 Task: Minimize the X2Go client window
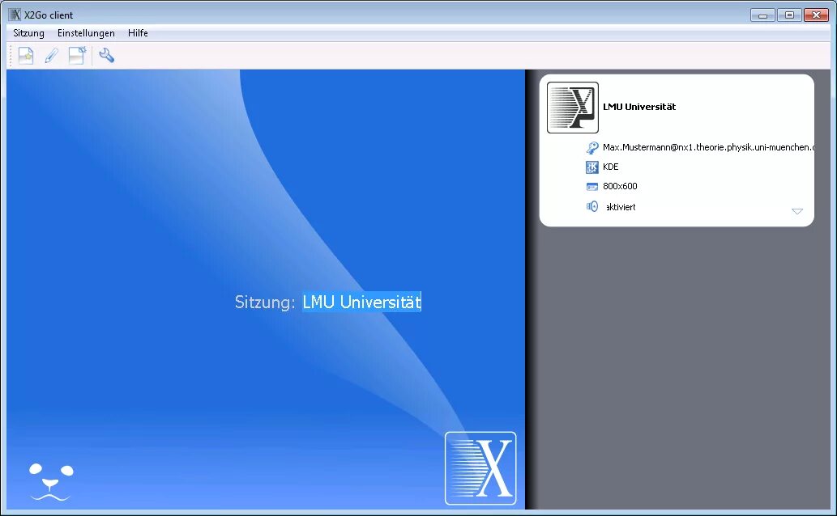[x=762, y=15]
